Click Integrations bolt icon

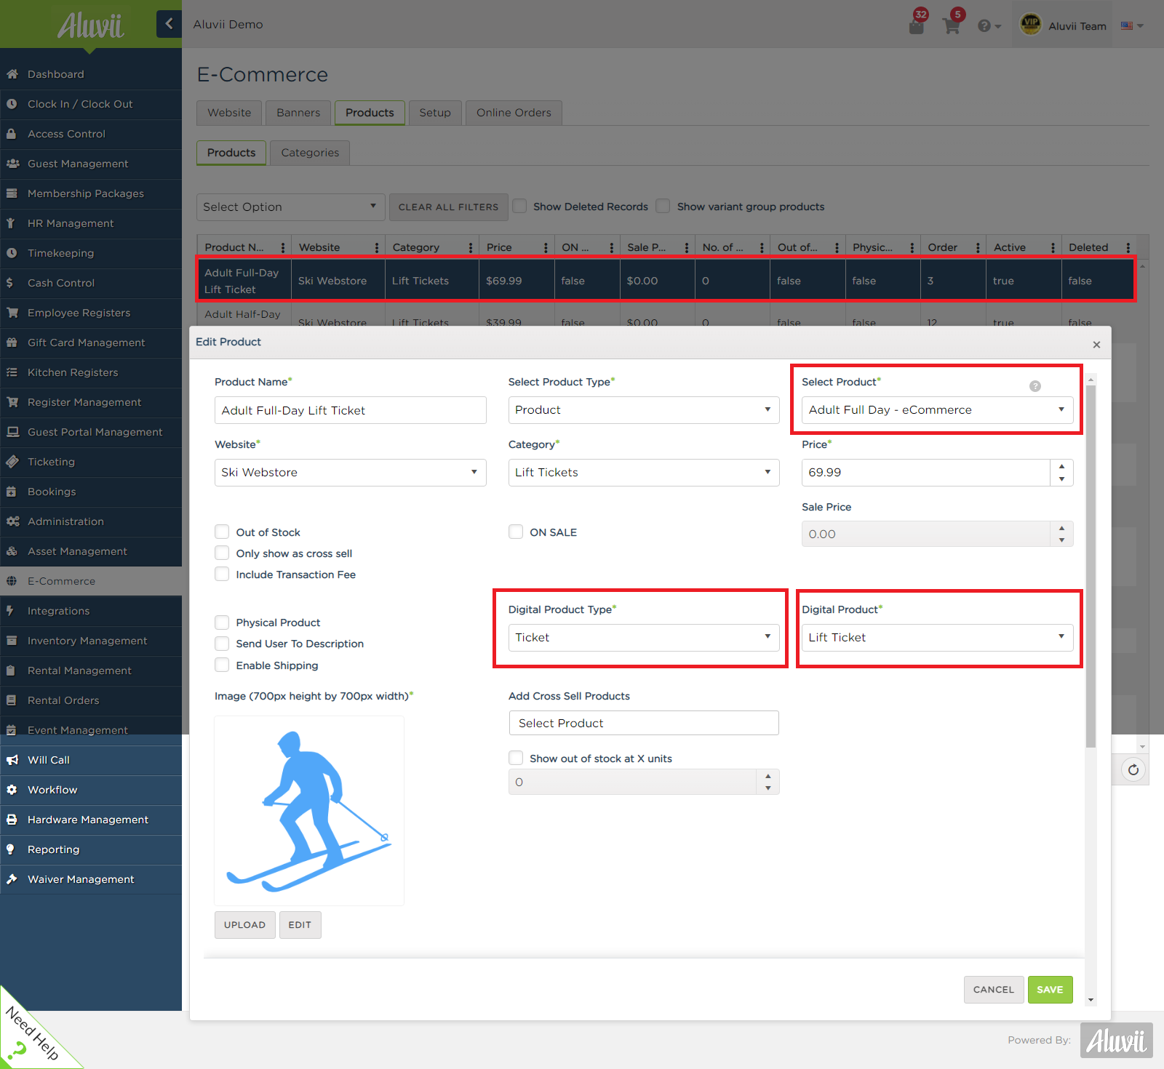click(10, 611)
